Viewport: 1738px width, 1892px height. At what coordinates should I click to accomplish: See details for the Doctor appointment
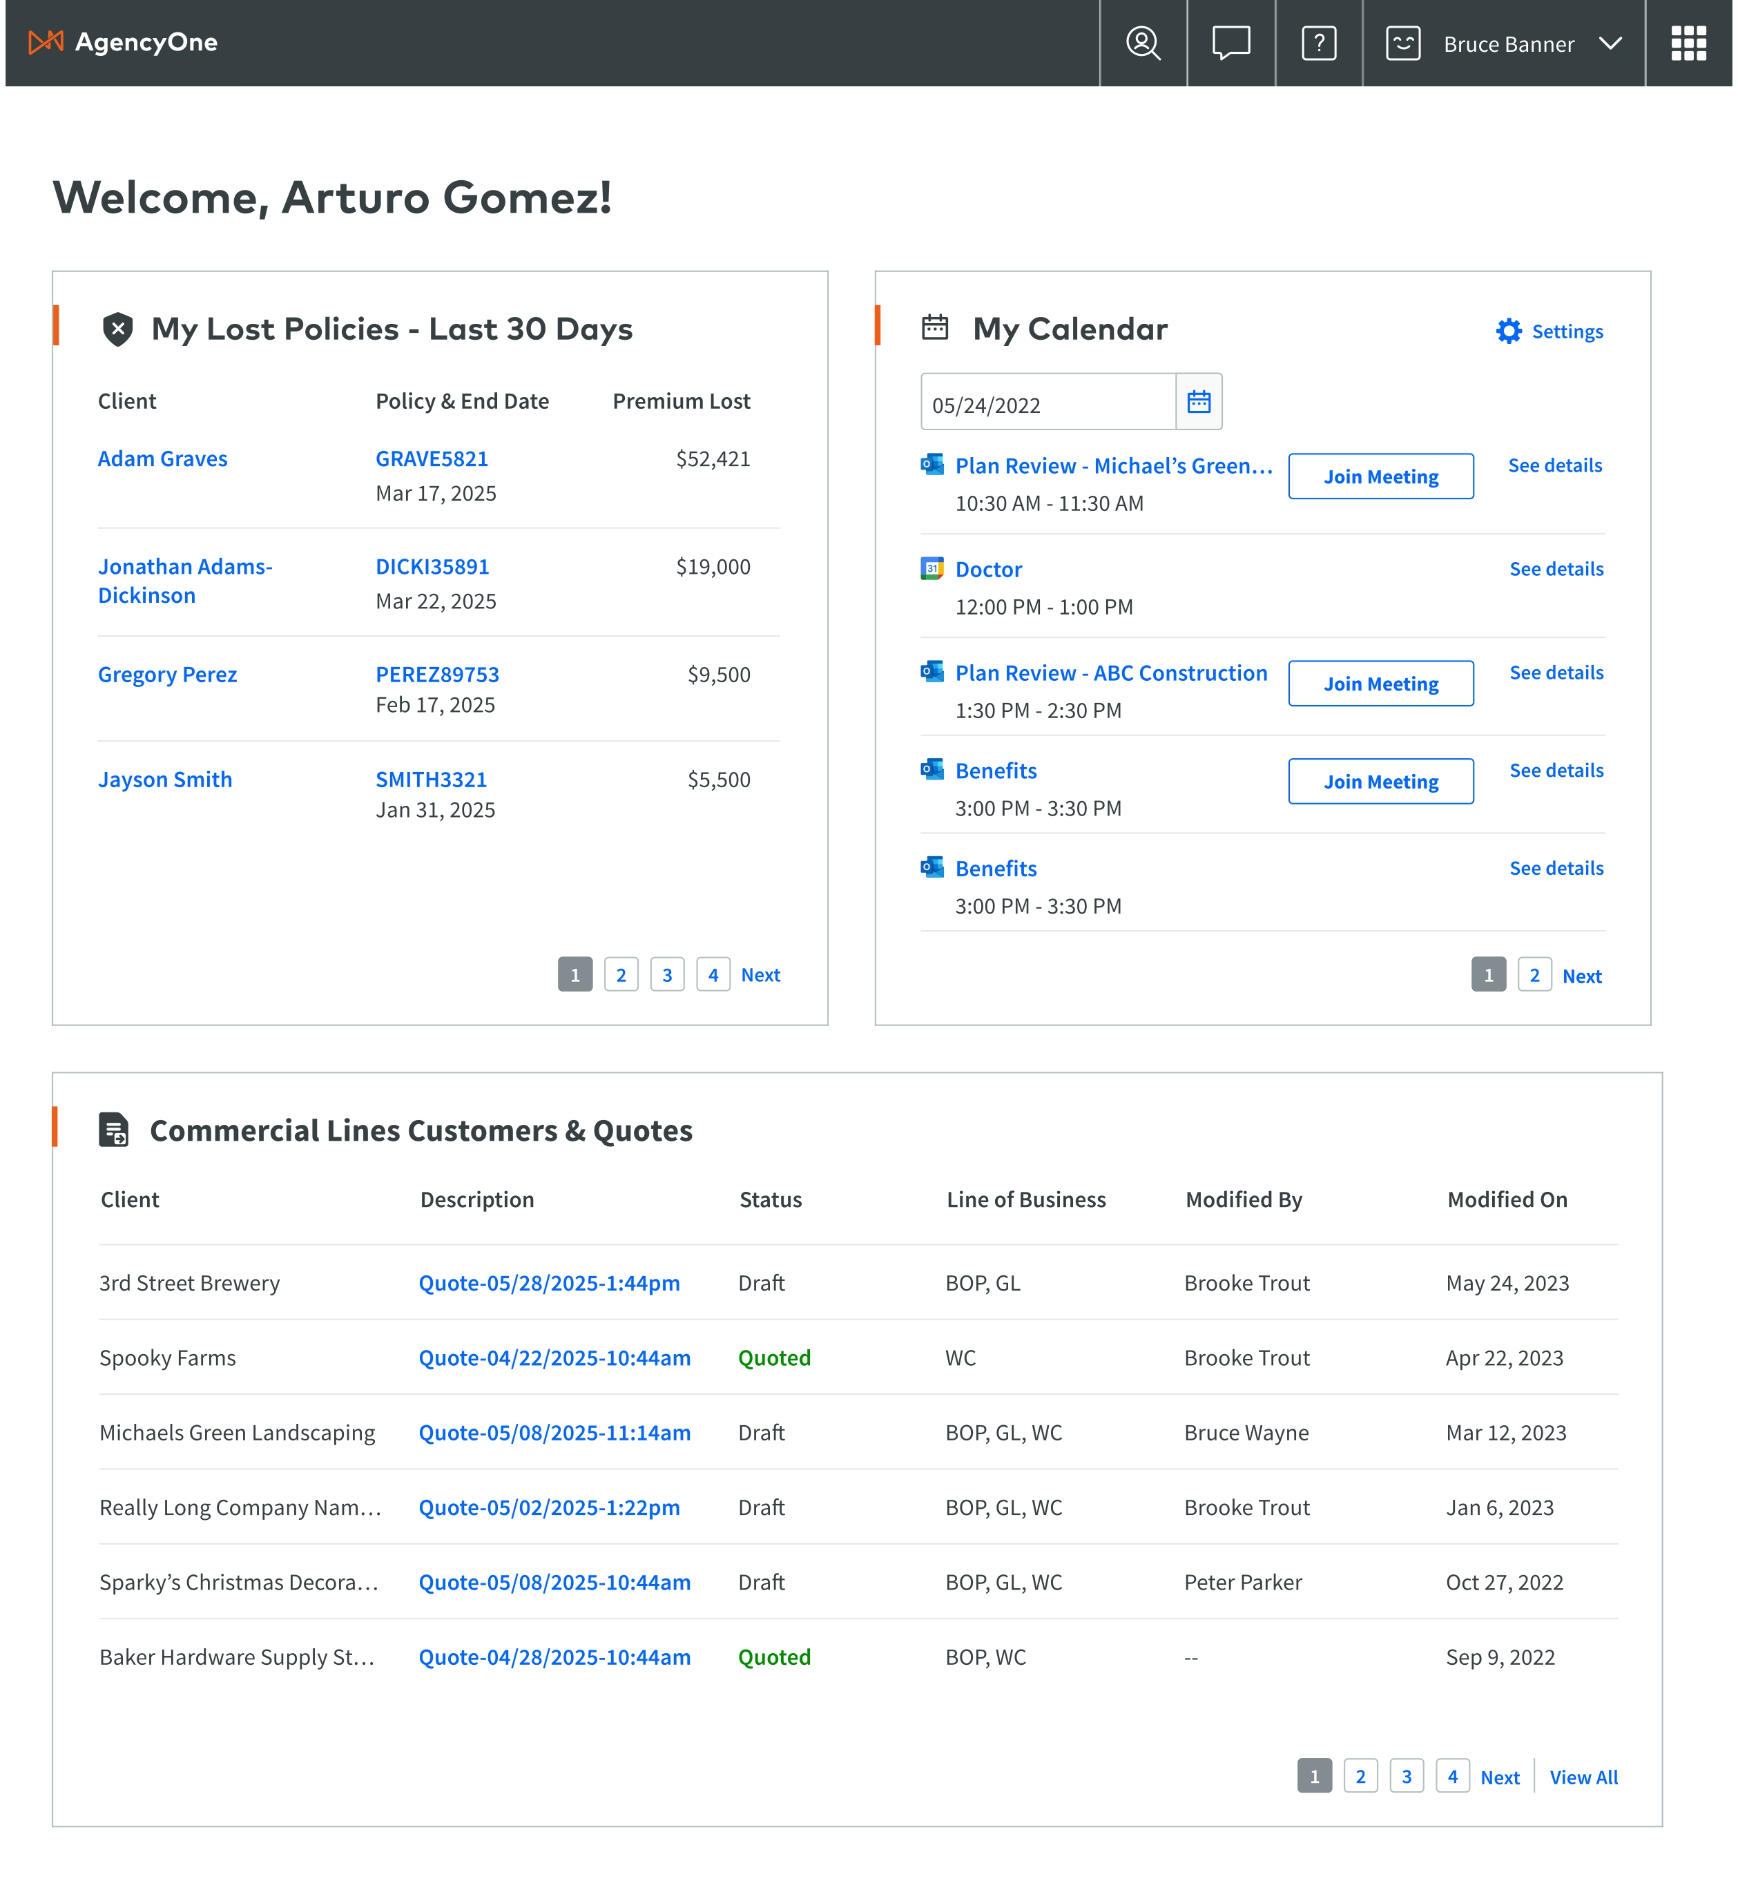pos(1556,569)
